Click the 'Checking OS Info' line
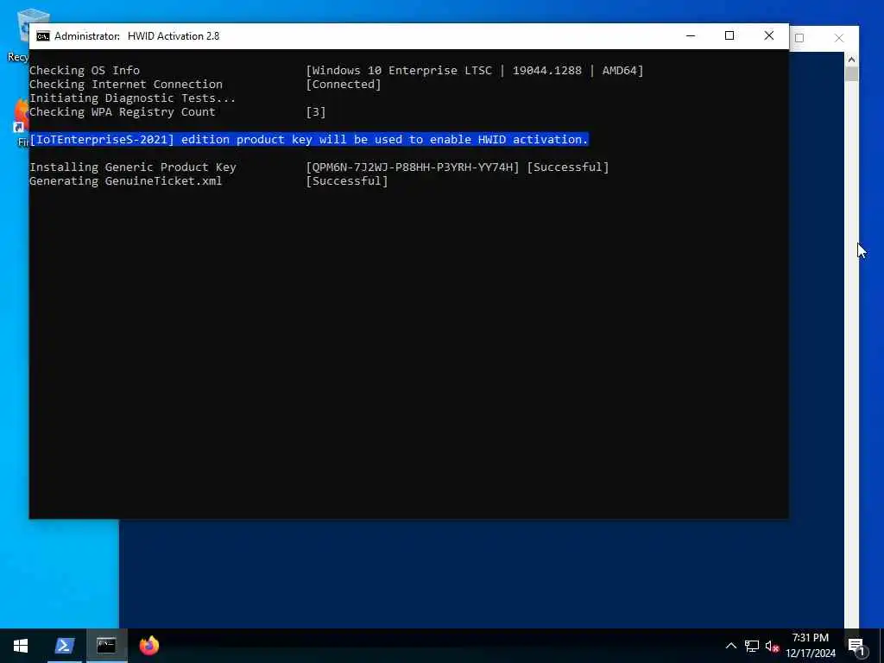 pyautogui.click(x=85, y=71)
